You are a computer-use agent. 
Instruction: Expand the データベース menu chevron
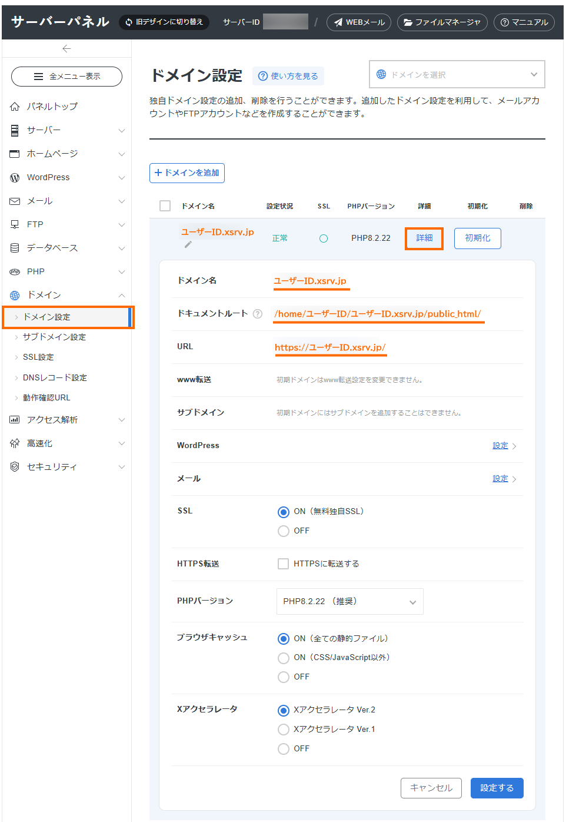pos(122,248)
